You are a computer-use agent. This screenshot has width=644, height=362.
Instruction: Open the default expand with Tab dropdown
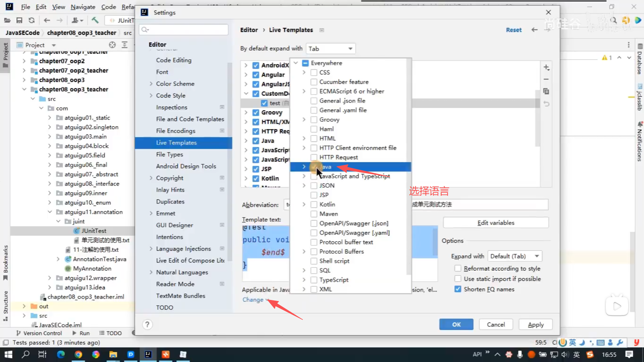point(330,49)
